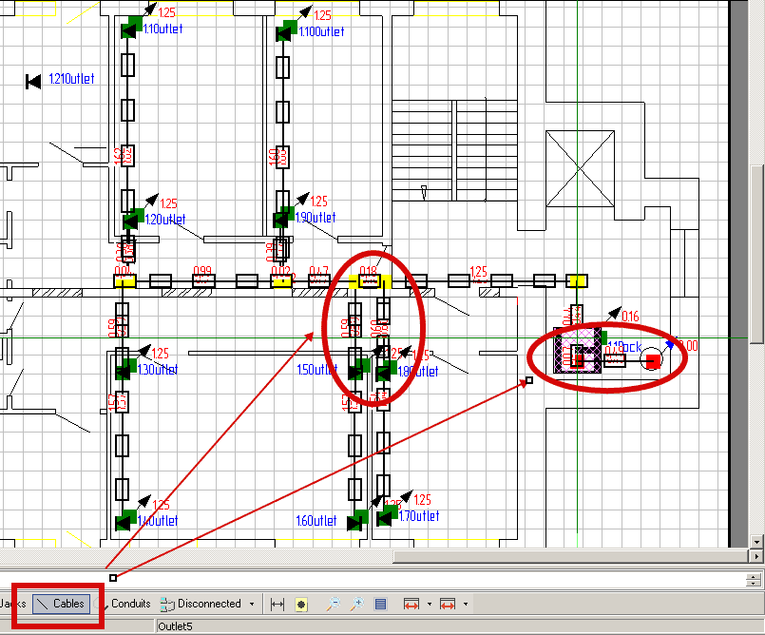
Task: Toggle the Cables display button
Action: (59, 604)
